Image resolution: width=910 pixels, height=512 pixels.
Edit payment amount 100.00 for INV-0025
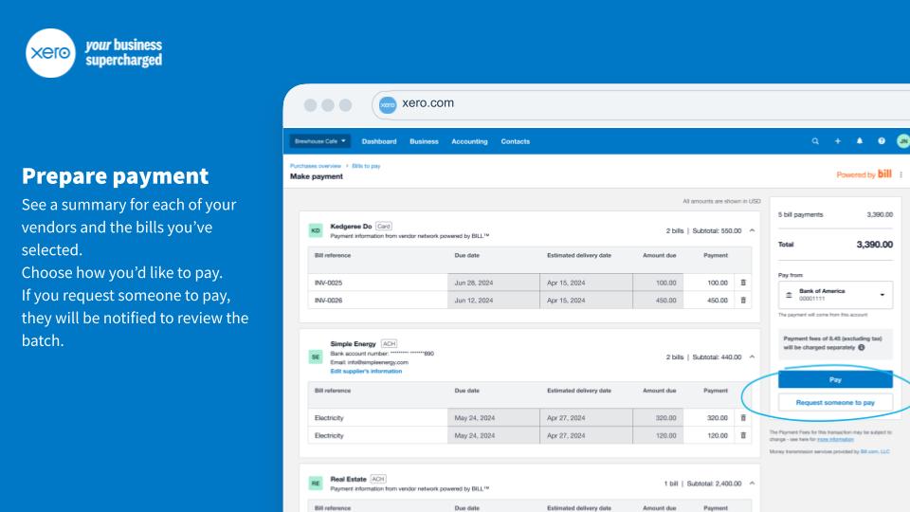(708, 283)
